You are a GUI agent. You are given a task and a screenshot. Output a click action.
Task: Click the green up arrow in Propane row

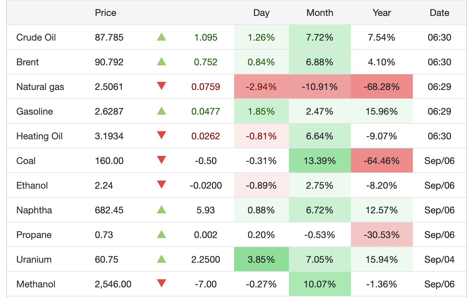162,234
